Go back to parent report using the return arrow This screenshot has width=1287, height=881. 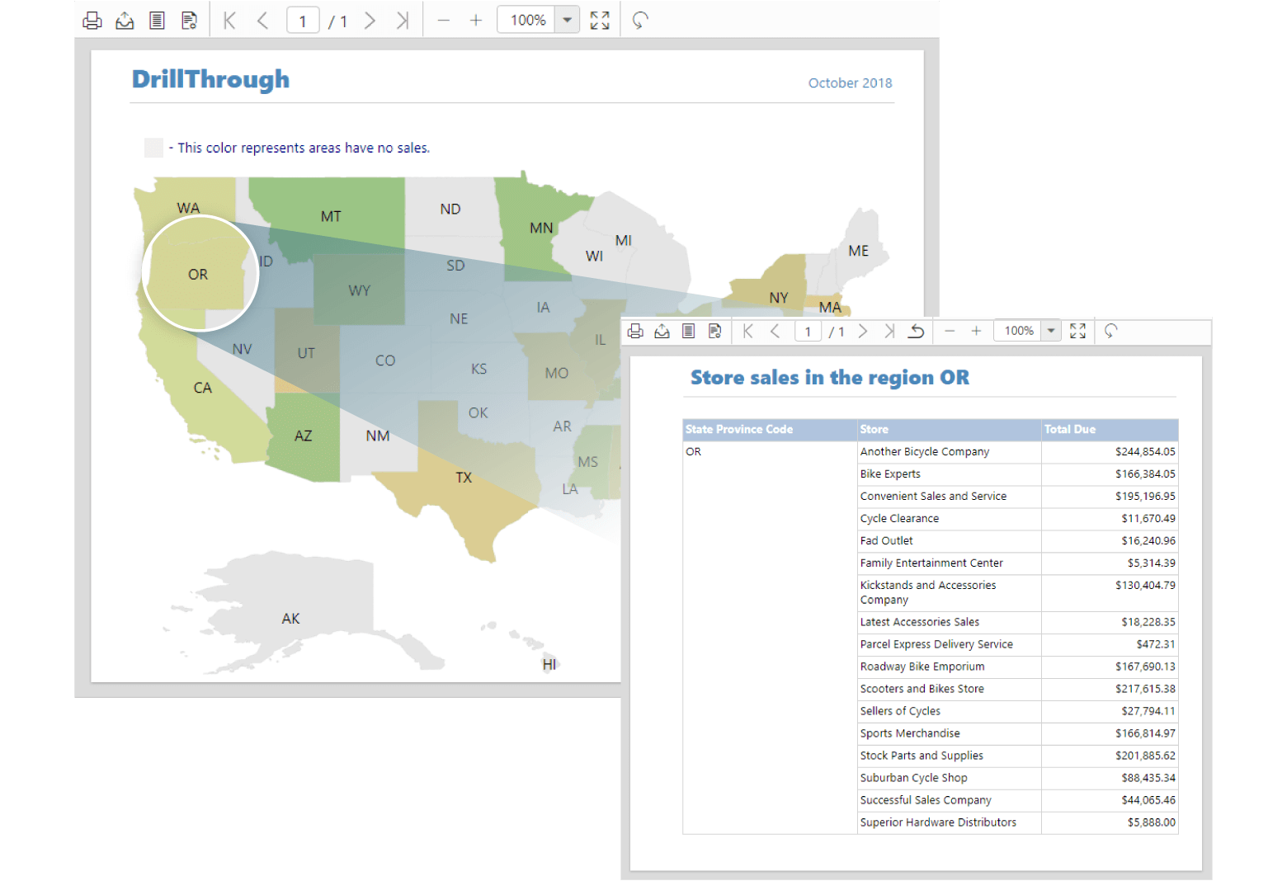[916, 331]
